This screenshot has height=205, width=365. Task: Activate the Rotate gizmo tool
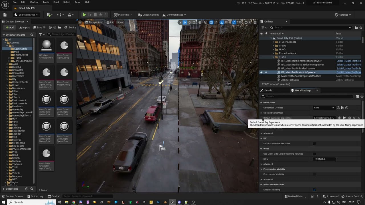click(190, 22)
